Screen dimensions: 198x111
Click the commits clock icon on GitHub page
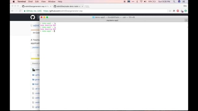pyautogui.click(x=38, y=55)
